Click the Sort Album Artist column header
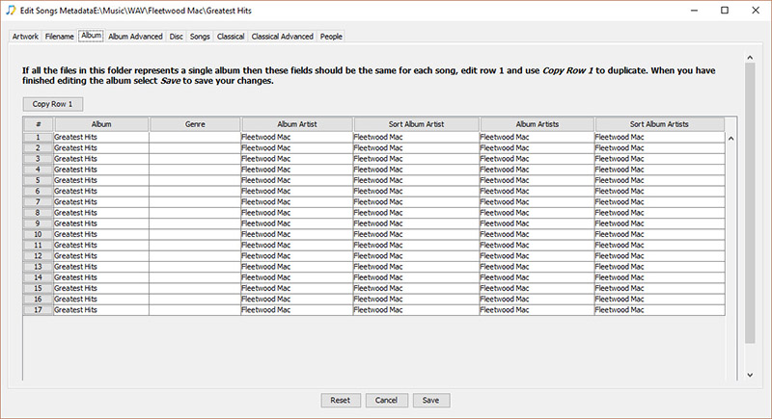This screenshot has height=419, width=772. (417, 124)
